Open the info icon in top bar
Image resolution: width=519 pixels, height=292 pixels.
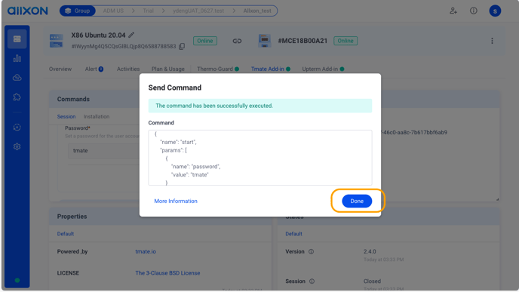click(473, 11)
